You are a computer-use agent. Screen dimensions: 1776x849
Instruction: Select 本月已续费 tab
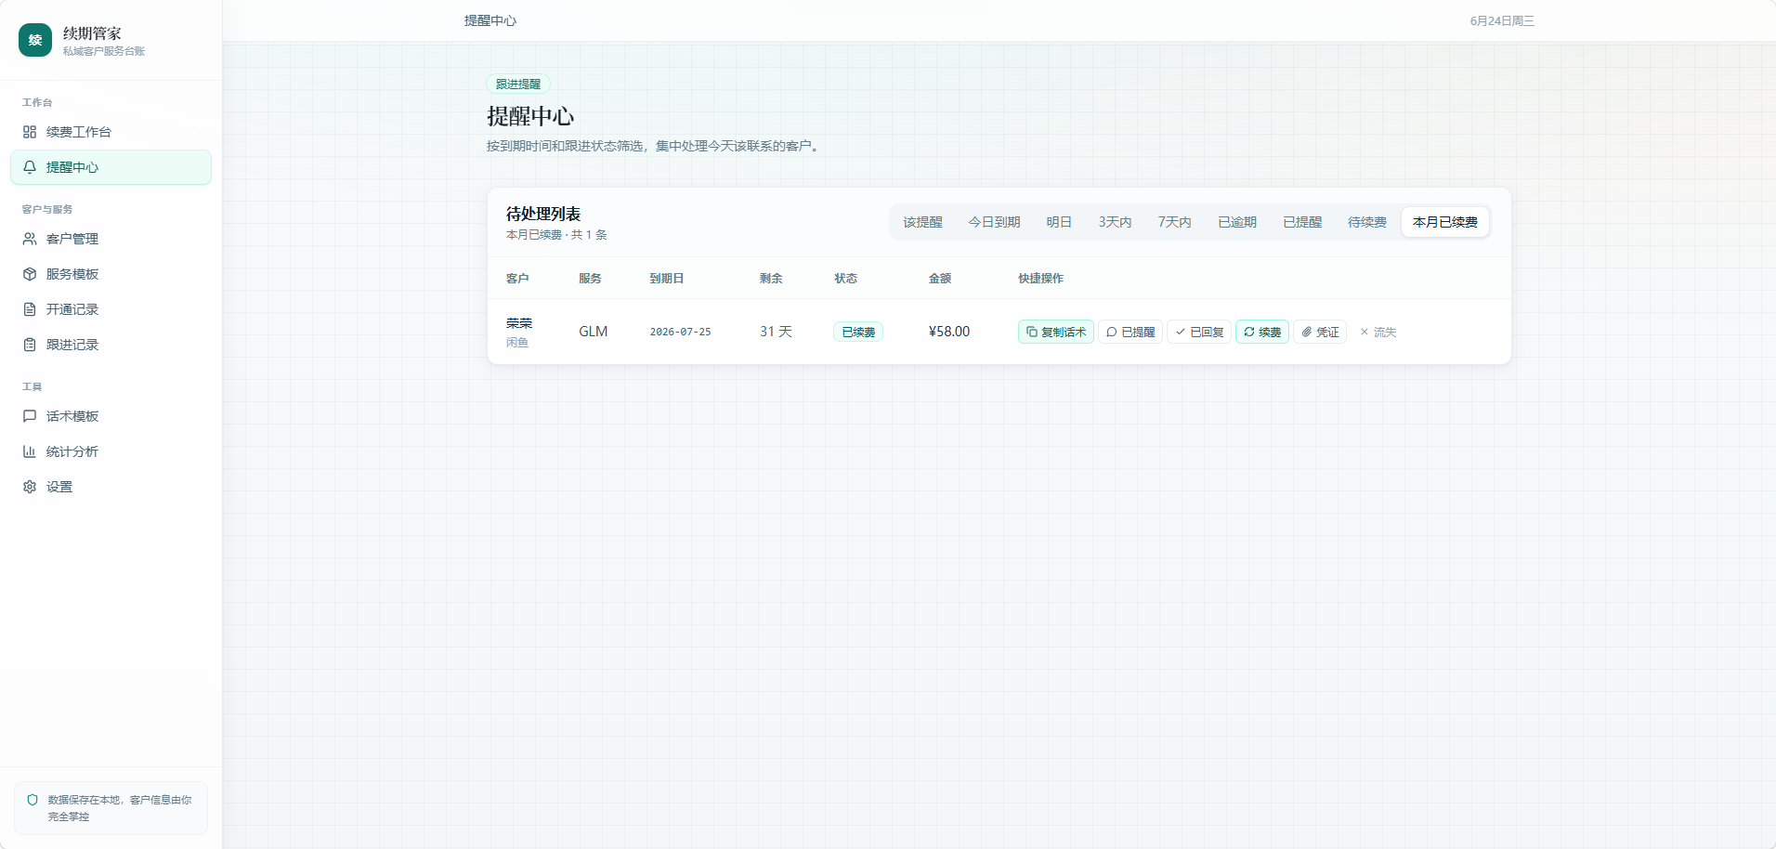1445,222
